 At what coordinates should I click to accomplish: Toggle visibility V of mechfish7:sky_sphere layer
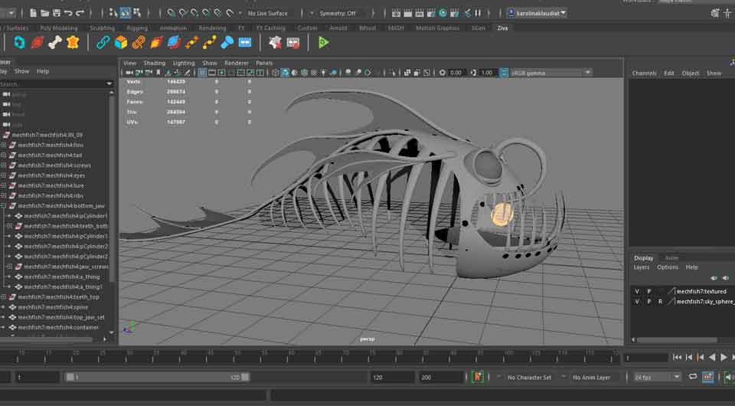point(637,302)
